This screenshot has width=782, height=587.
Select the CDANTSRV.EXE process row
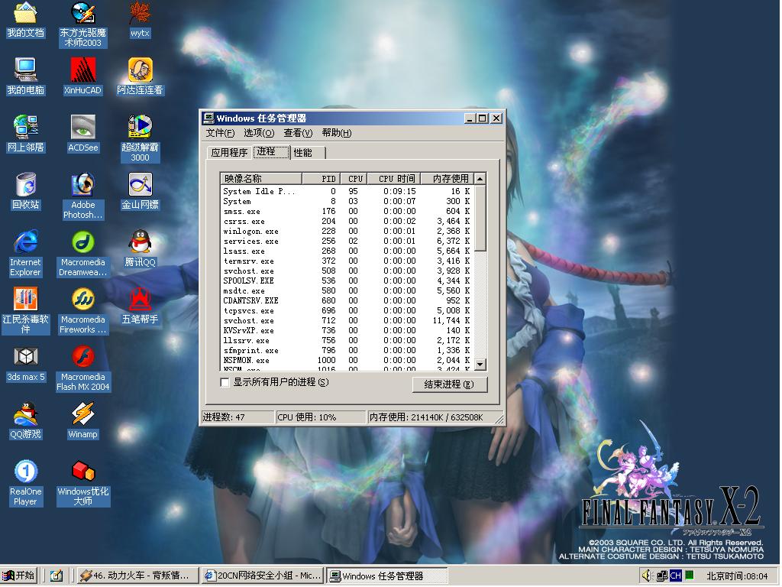click(x=347, y=300)
